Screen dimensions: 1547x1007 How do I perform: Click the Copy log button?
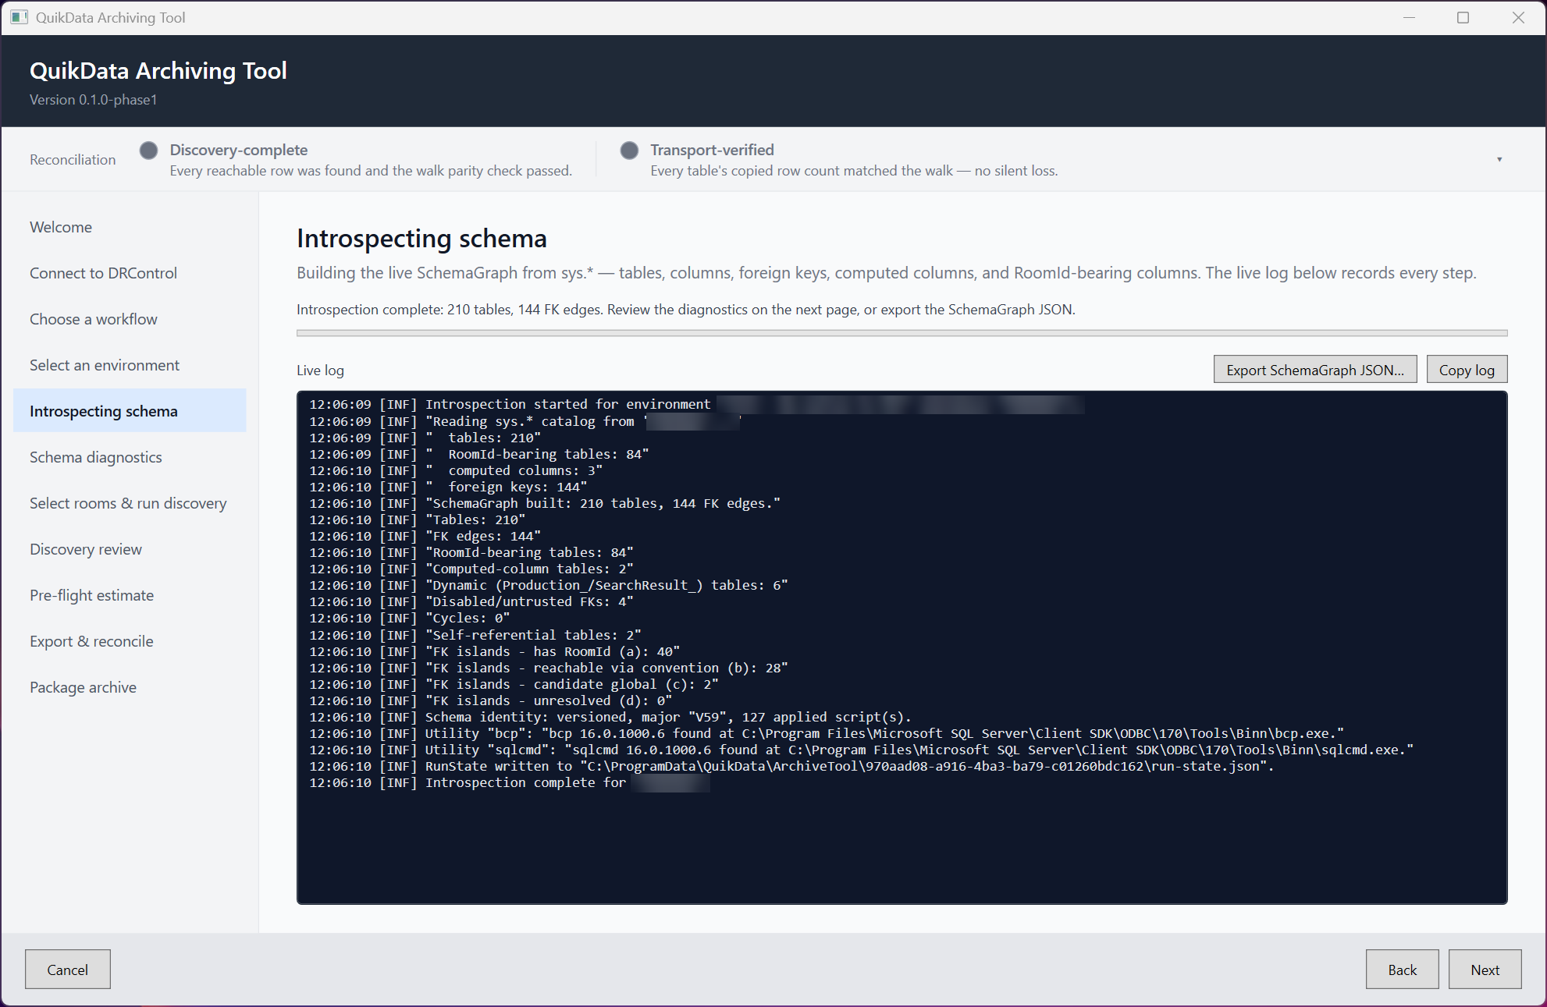(x=1467, y=370)
